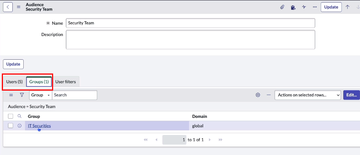Open Actions on selected rows dropdown

click(307, 95)
